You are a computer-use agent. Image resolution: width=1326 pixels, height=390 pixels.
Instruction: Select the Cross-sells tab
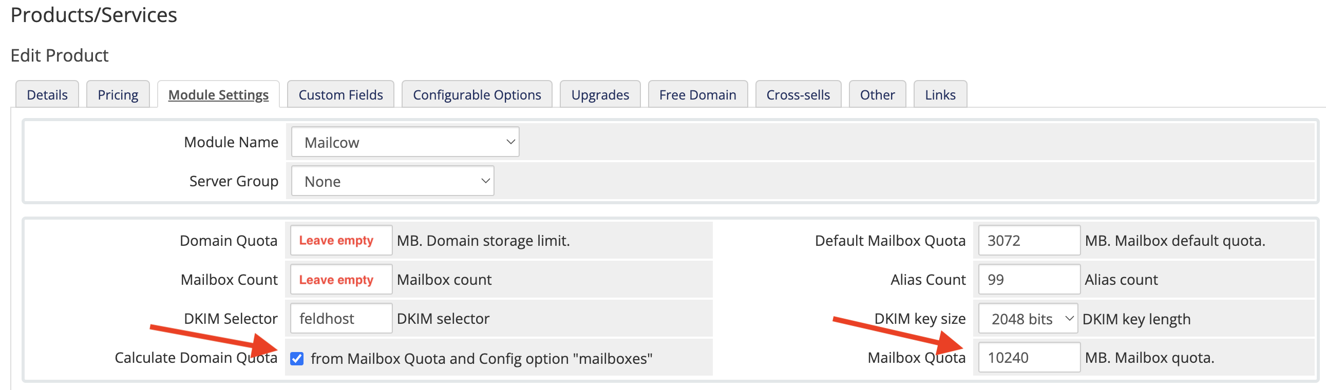798,94
